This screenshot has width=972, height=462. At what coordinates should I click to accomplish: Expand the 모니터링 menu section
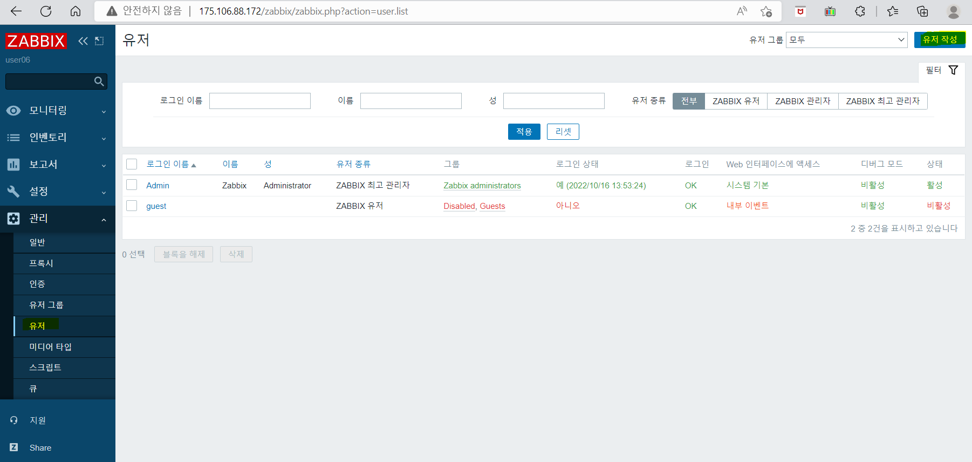pyautogui.click(x=58, y=111)
